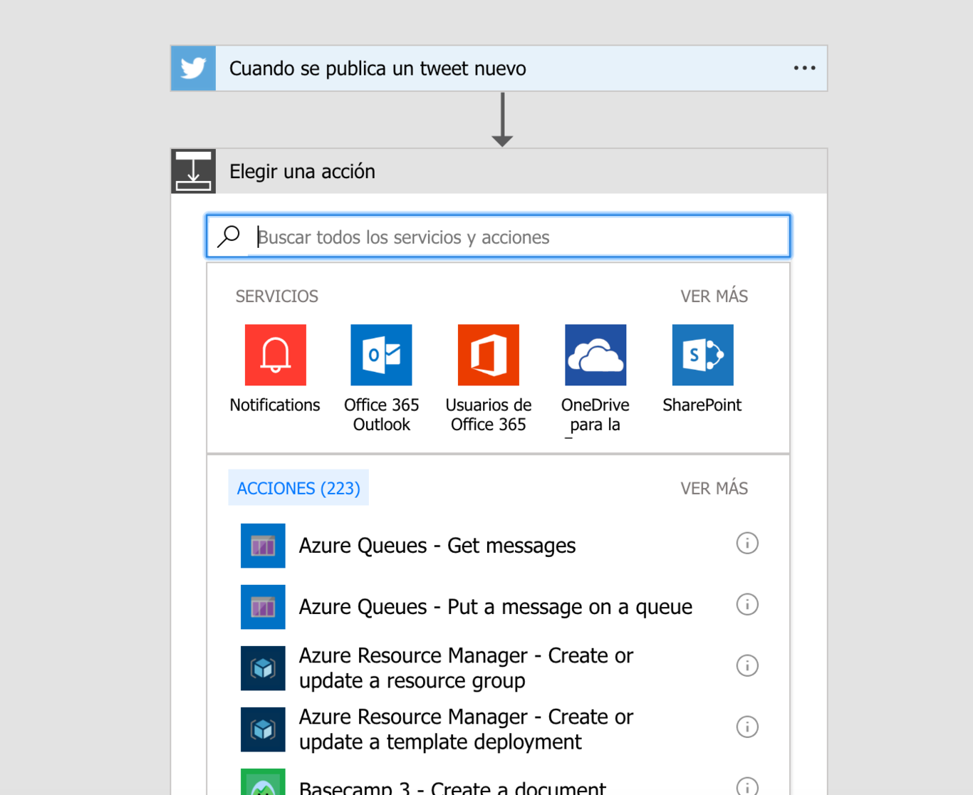Click the Azure Queues icon for Get messages
Image resolution: width=973 pixels, height=795 pixels.
263,546
